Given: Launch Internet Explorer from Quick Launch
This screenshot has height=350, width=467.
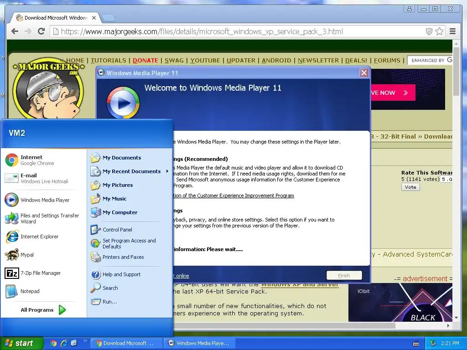Looking at the screenshot, I should [64, 343].
